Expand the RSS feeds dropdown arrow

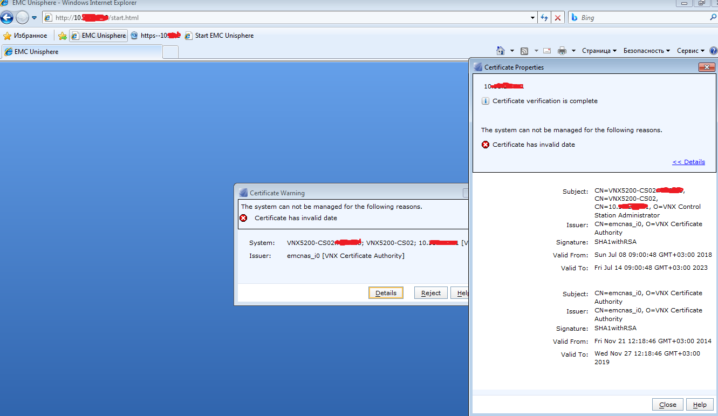click(536, 51)
